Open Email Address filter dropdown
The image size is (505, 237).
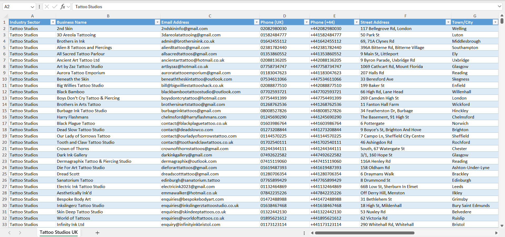pyautogui.click(x=257, y=22)
